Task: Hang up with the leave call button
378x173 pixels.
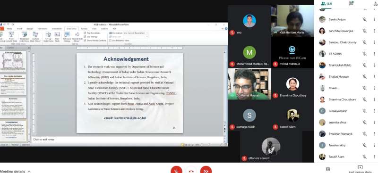Action: pyautogui.click(x=191, y=170)
